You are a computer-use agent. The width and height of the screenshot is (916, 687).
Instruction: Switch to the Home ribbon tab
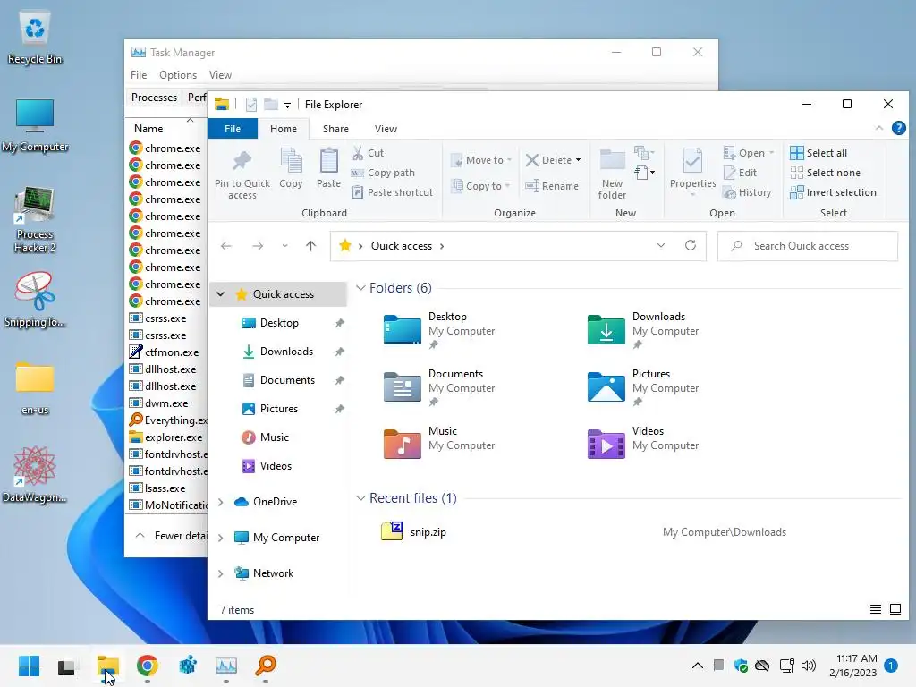(x=284, y=129)
